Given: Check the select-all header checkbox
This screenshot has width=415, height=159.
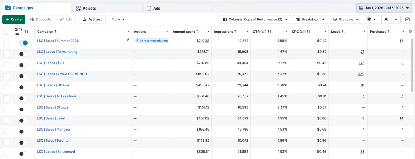Looking at the screenshot, I should [x=6, y=32].
